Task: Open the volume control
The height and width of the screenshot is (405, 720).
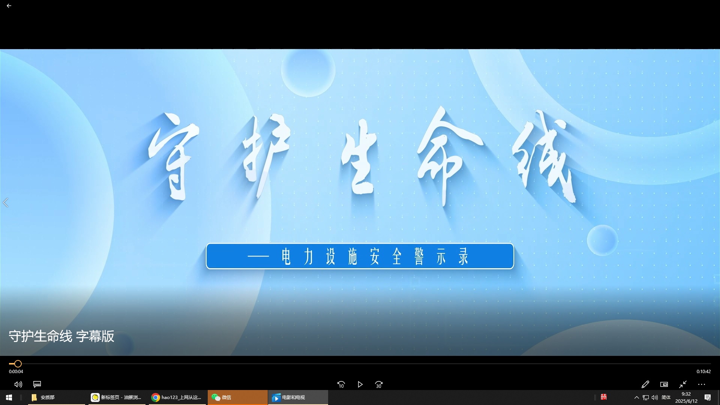Action: pyautogui.click(x=18, y=384)
